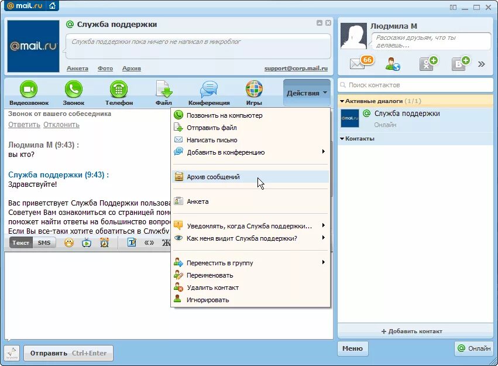Expand Переместить в группу submenu

(x=250, y=263)
